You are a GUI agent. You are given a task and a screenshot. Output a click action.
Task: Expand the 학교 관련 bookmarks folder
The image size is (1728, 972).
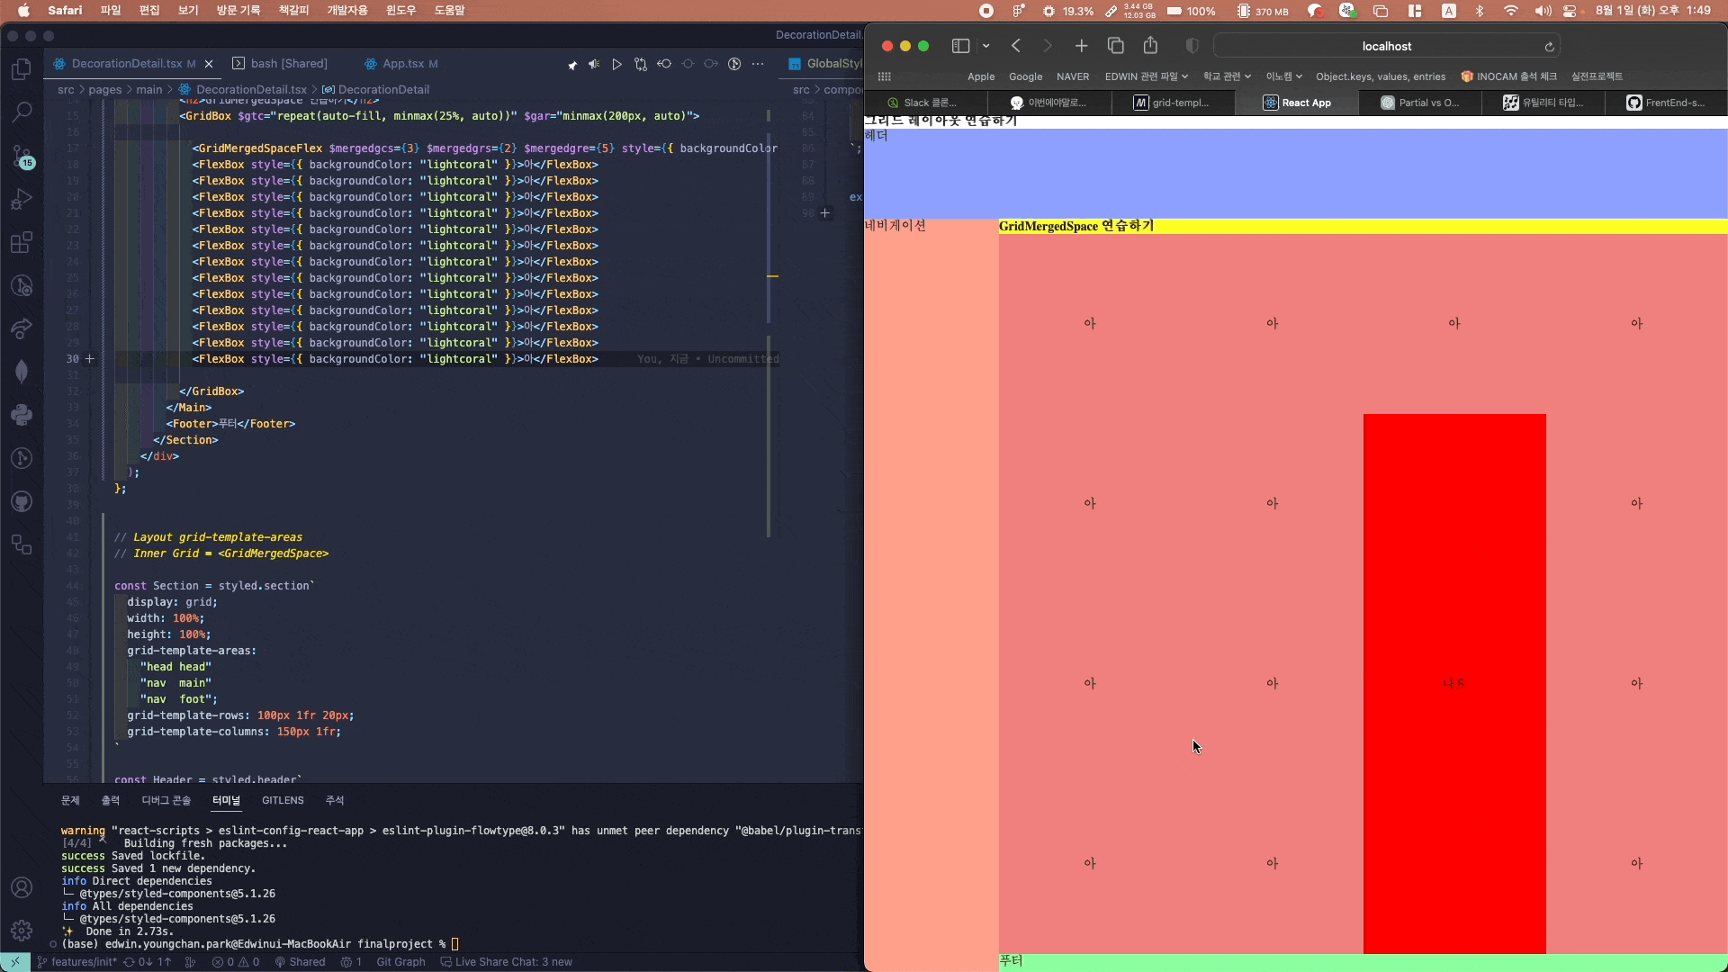click(1227, 76)
